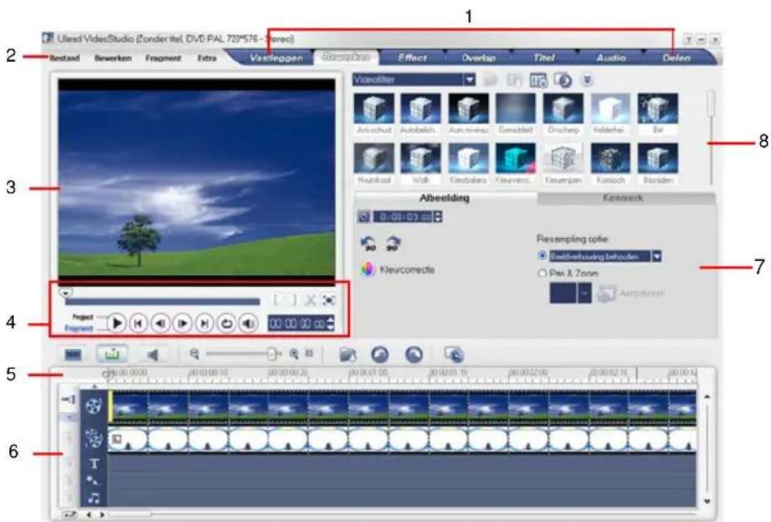
Task: Select the Title track T icon
Action: tap(94, 463)
